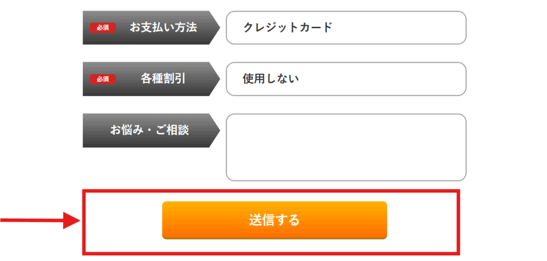Click the pointed tip of the お支払い方法 label
547x261 pixels.
(216, 28)
